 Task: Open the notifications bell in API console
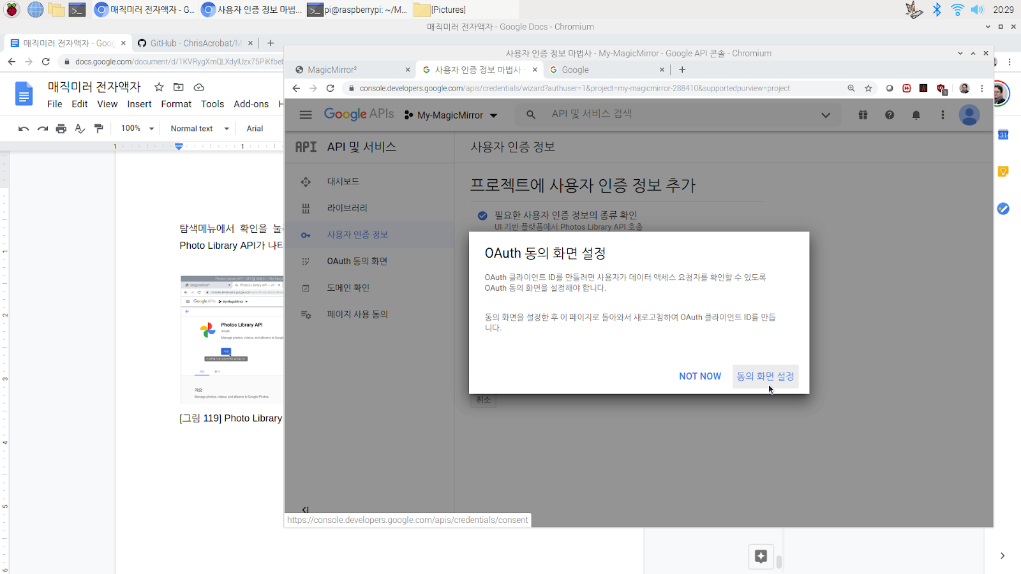[x=916, y=115]
